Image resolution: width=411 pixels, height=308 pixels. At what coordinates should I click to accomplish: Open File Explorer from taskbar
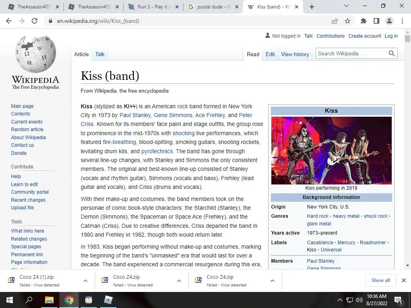49,300
